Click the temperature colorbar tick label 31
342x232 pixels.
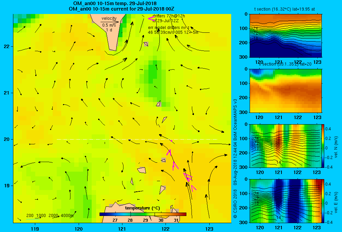click(176, 220)
